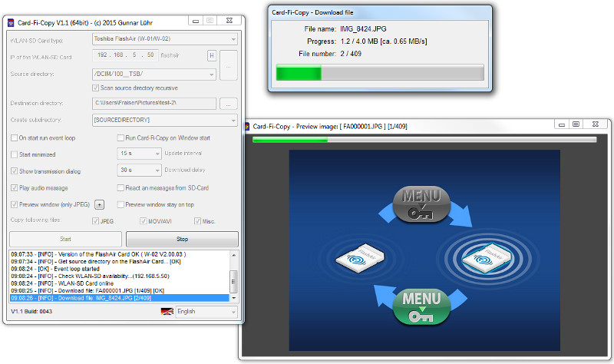The image size is (614, 364).
Task: Click the Card-Fi-Copy app icon in main window title
Action: 11,23
